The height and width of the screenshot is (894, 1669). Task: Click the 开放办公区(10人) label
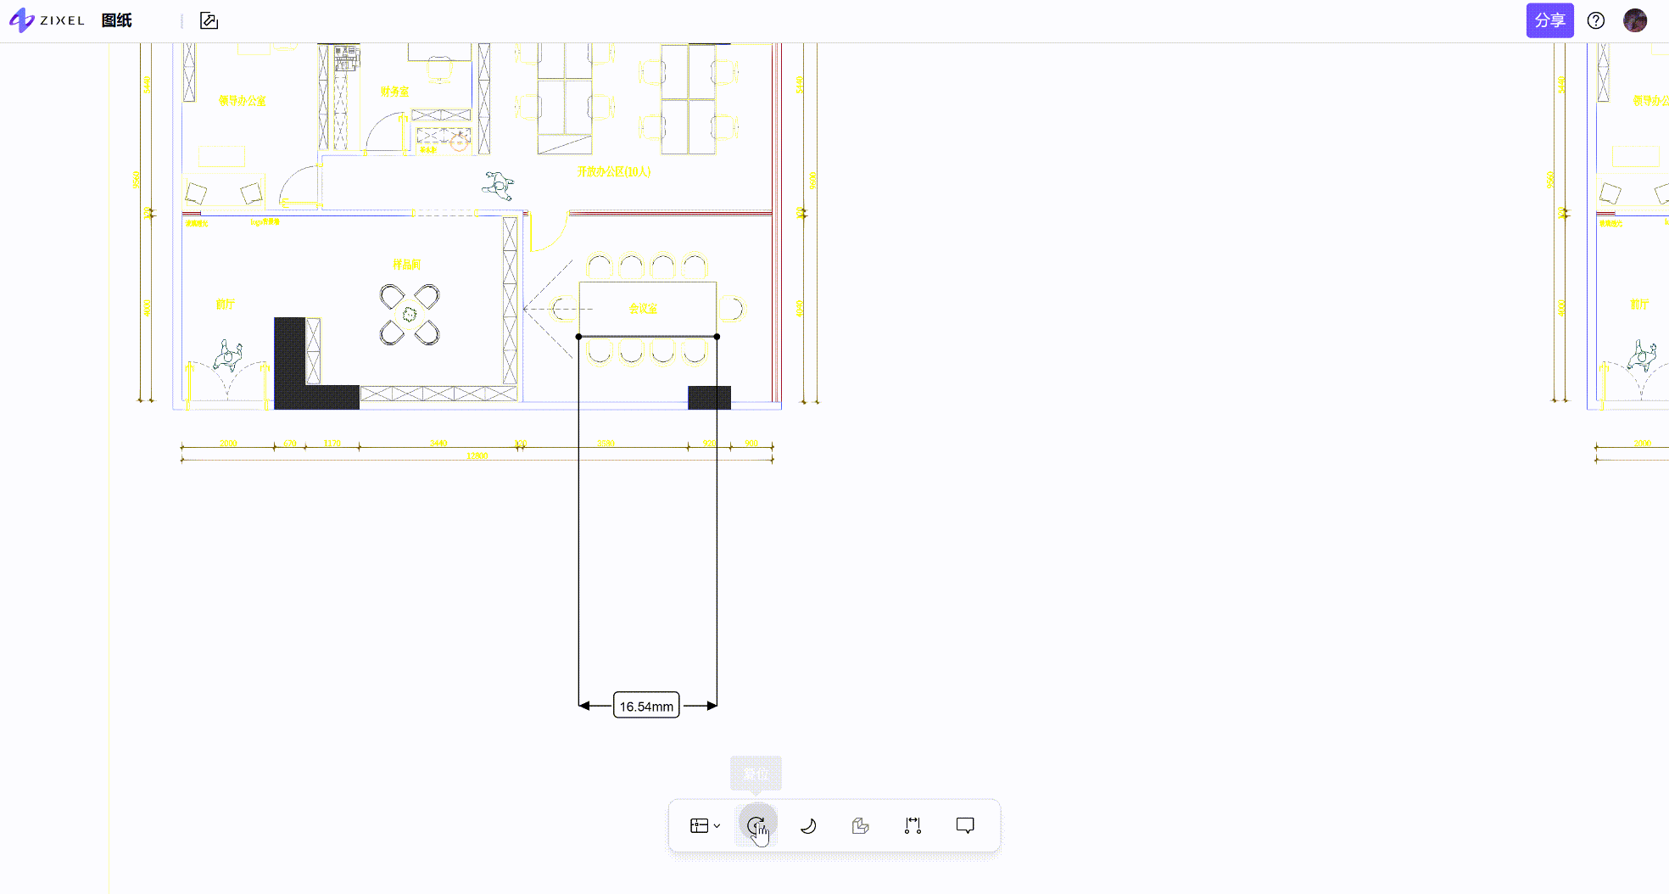pyautogui.click(x=614, y=171)
